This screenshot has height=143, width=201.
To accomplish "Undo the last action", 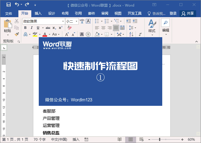I will 17,5.
